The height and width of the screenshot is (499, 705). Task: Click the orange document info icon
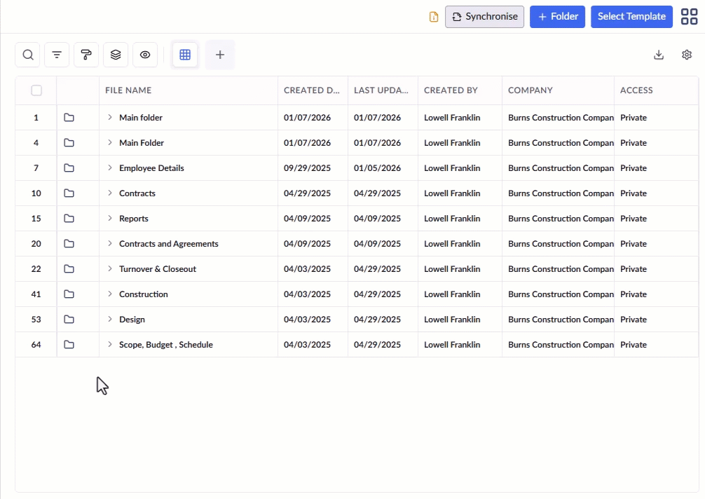pyautogui.click(x=433, y=17)
